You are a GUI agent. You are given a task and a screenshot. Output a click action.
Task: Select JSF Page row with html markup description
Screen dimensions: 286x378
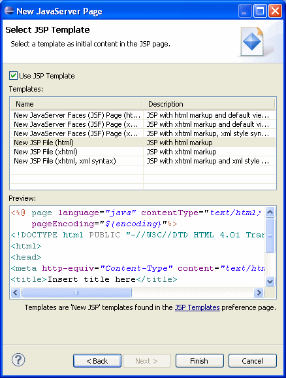click(x=143, y=115)
